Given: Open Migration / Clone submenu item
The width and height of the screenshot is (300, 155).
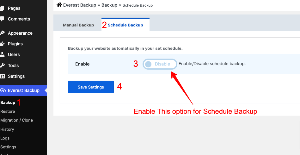Looking at the screenshot, I should click(x=16, y=120).
